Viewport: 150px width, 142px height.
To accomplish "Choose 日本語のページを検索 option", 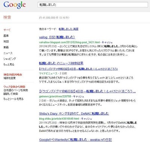I will click(16, 90).
